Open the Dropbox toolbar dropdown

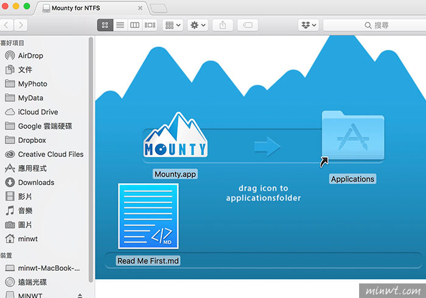click(309, 26)
